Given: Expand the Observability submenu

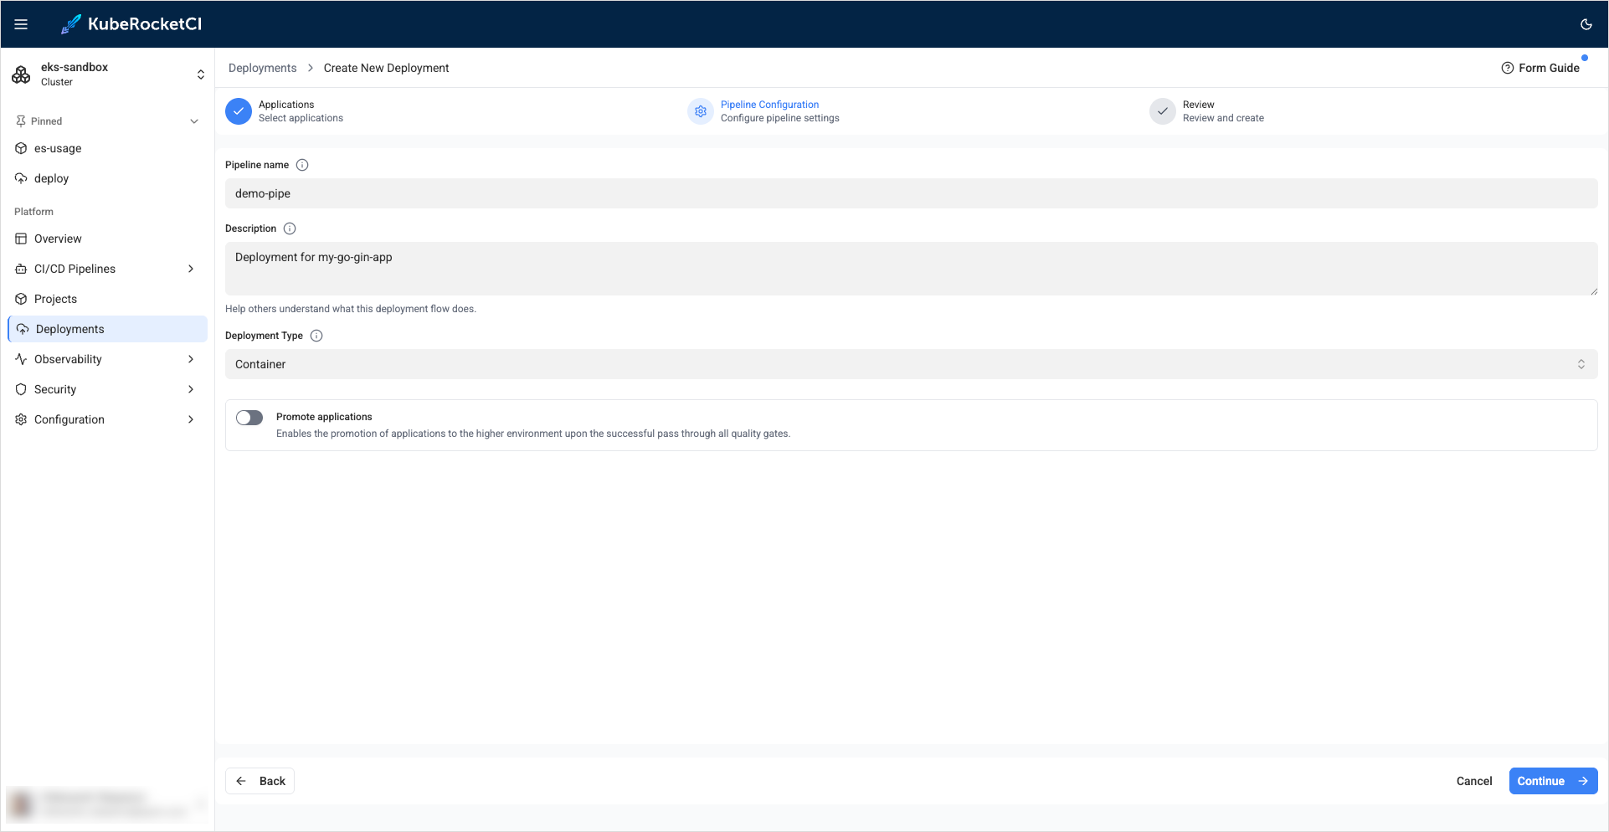Looking at the screenshot, I should coord(191,358).
